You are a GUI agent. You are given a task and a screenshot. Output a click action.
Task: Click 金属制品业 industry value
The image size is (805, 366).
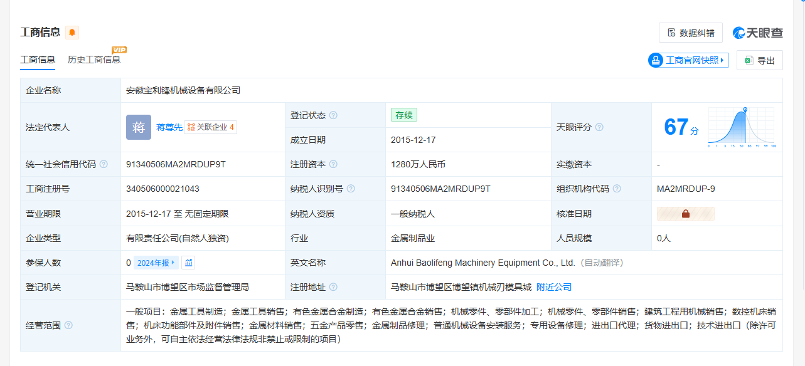412,238
